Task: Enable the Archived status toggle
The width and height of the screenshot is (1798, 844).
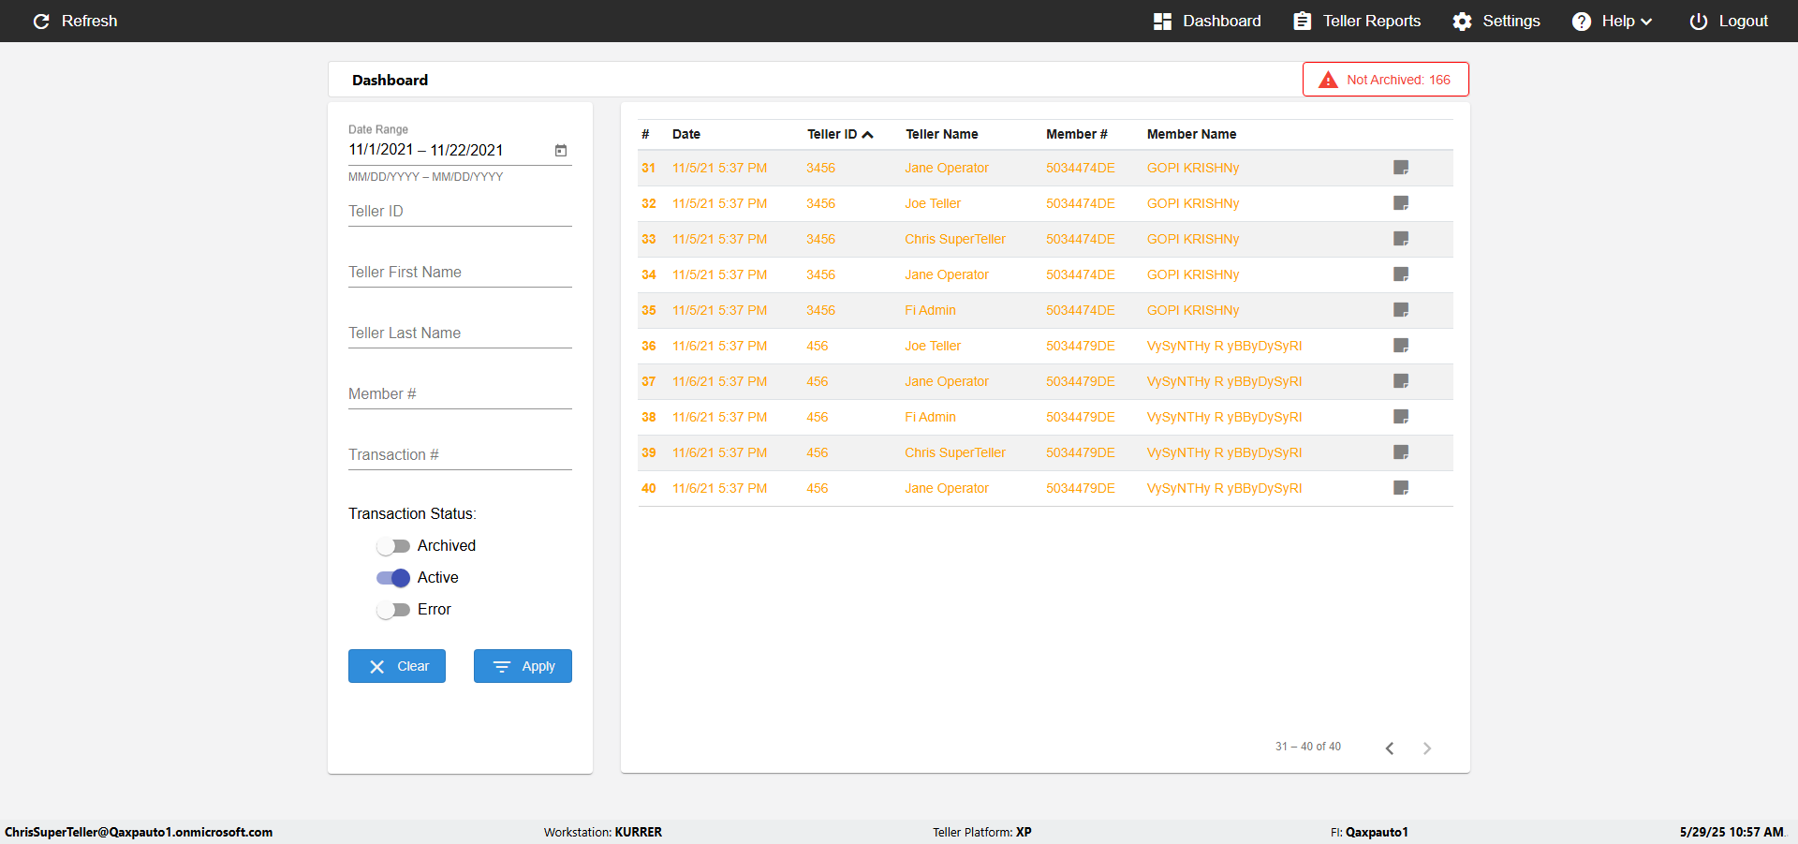Action: (393, 546)
